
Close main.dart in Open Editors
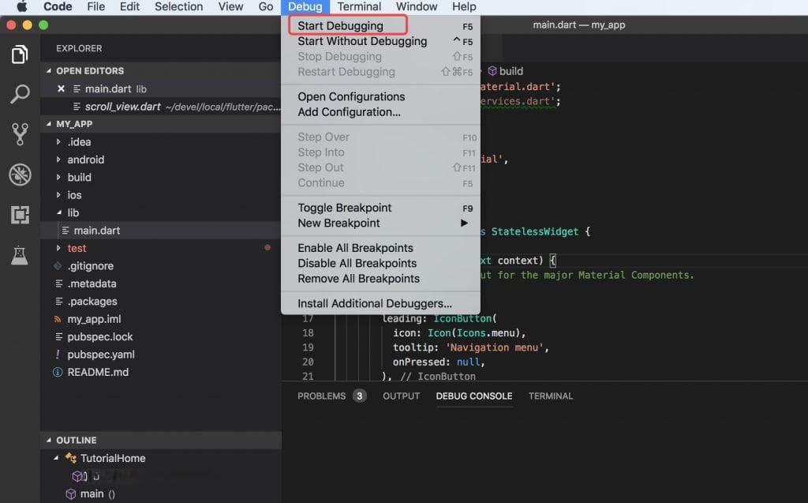tap(61, 88)
